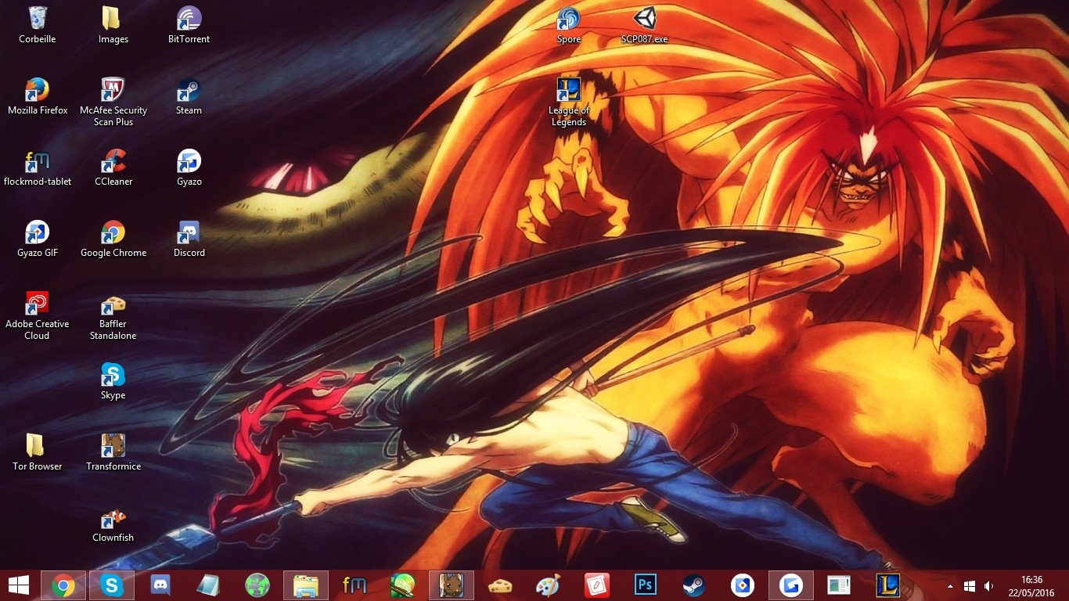This screenshot has width=1069, height=601.
Task: Open the white circle blue-diamond taskbar icon
Action: 743,585
